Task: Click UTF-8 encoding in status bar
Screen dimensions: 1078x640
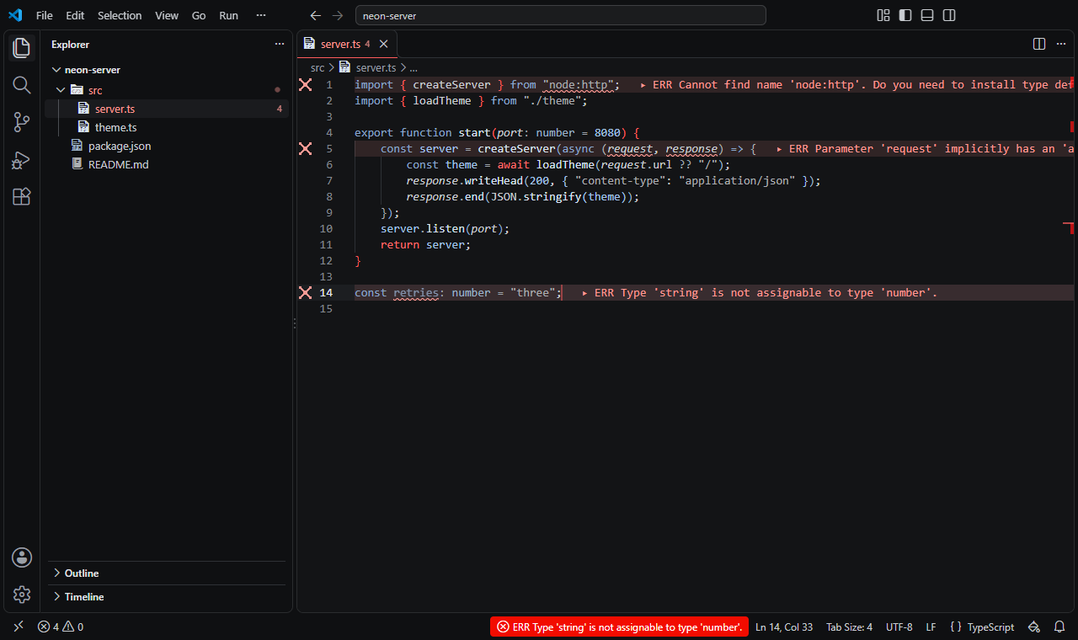Action: pyautogui.click(x=899, y=627)
